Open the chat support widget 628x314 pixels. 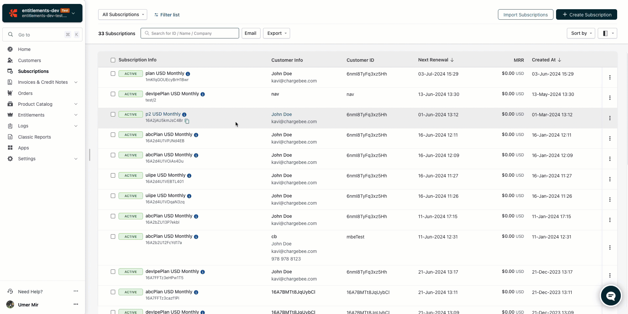tap(611, 296)
